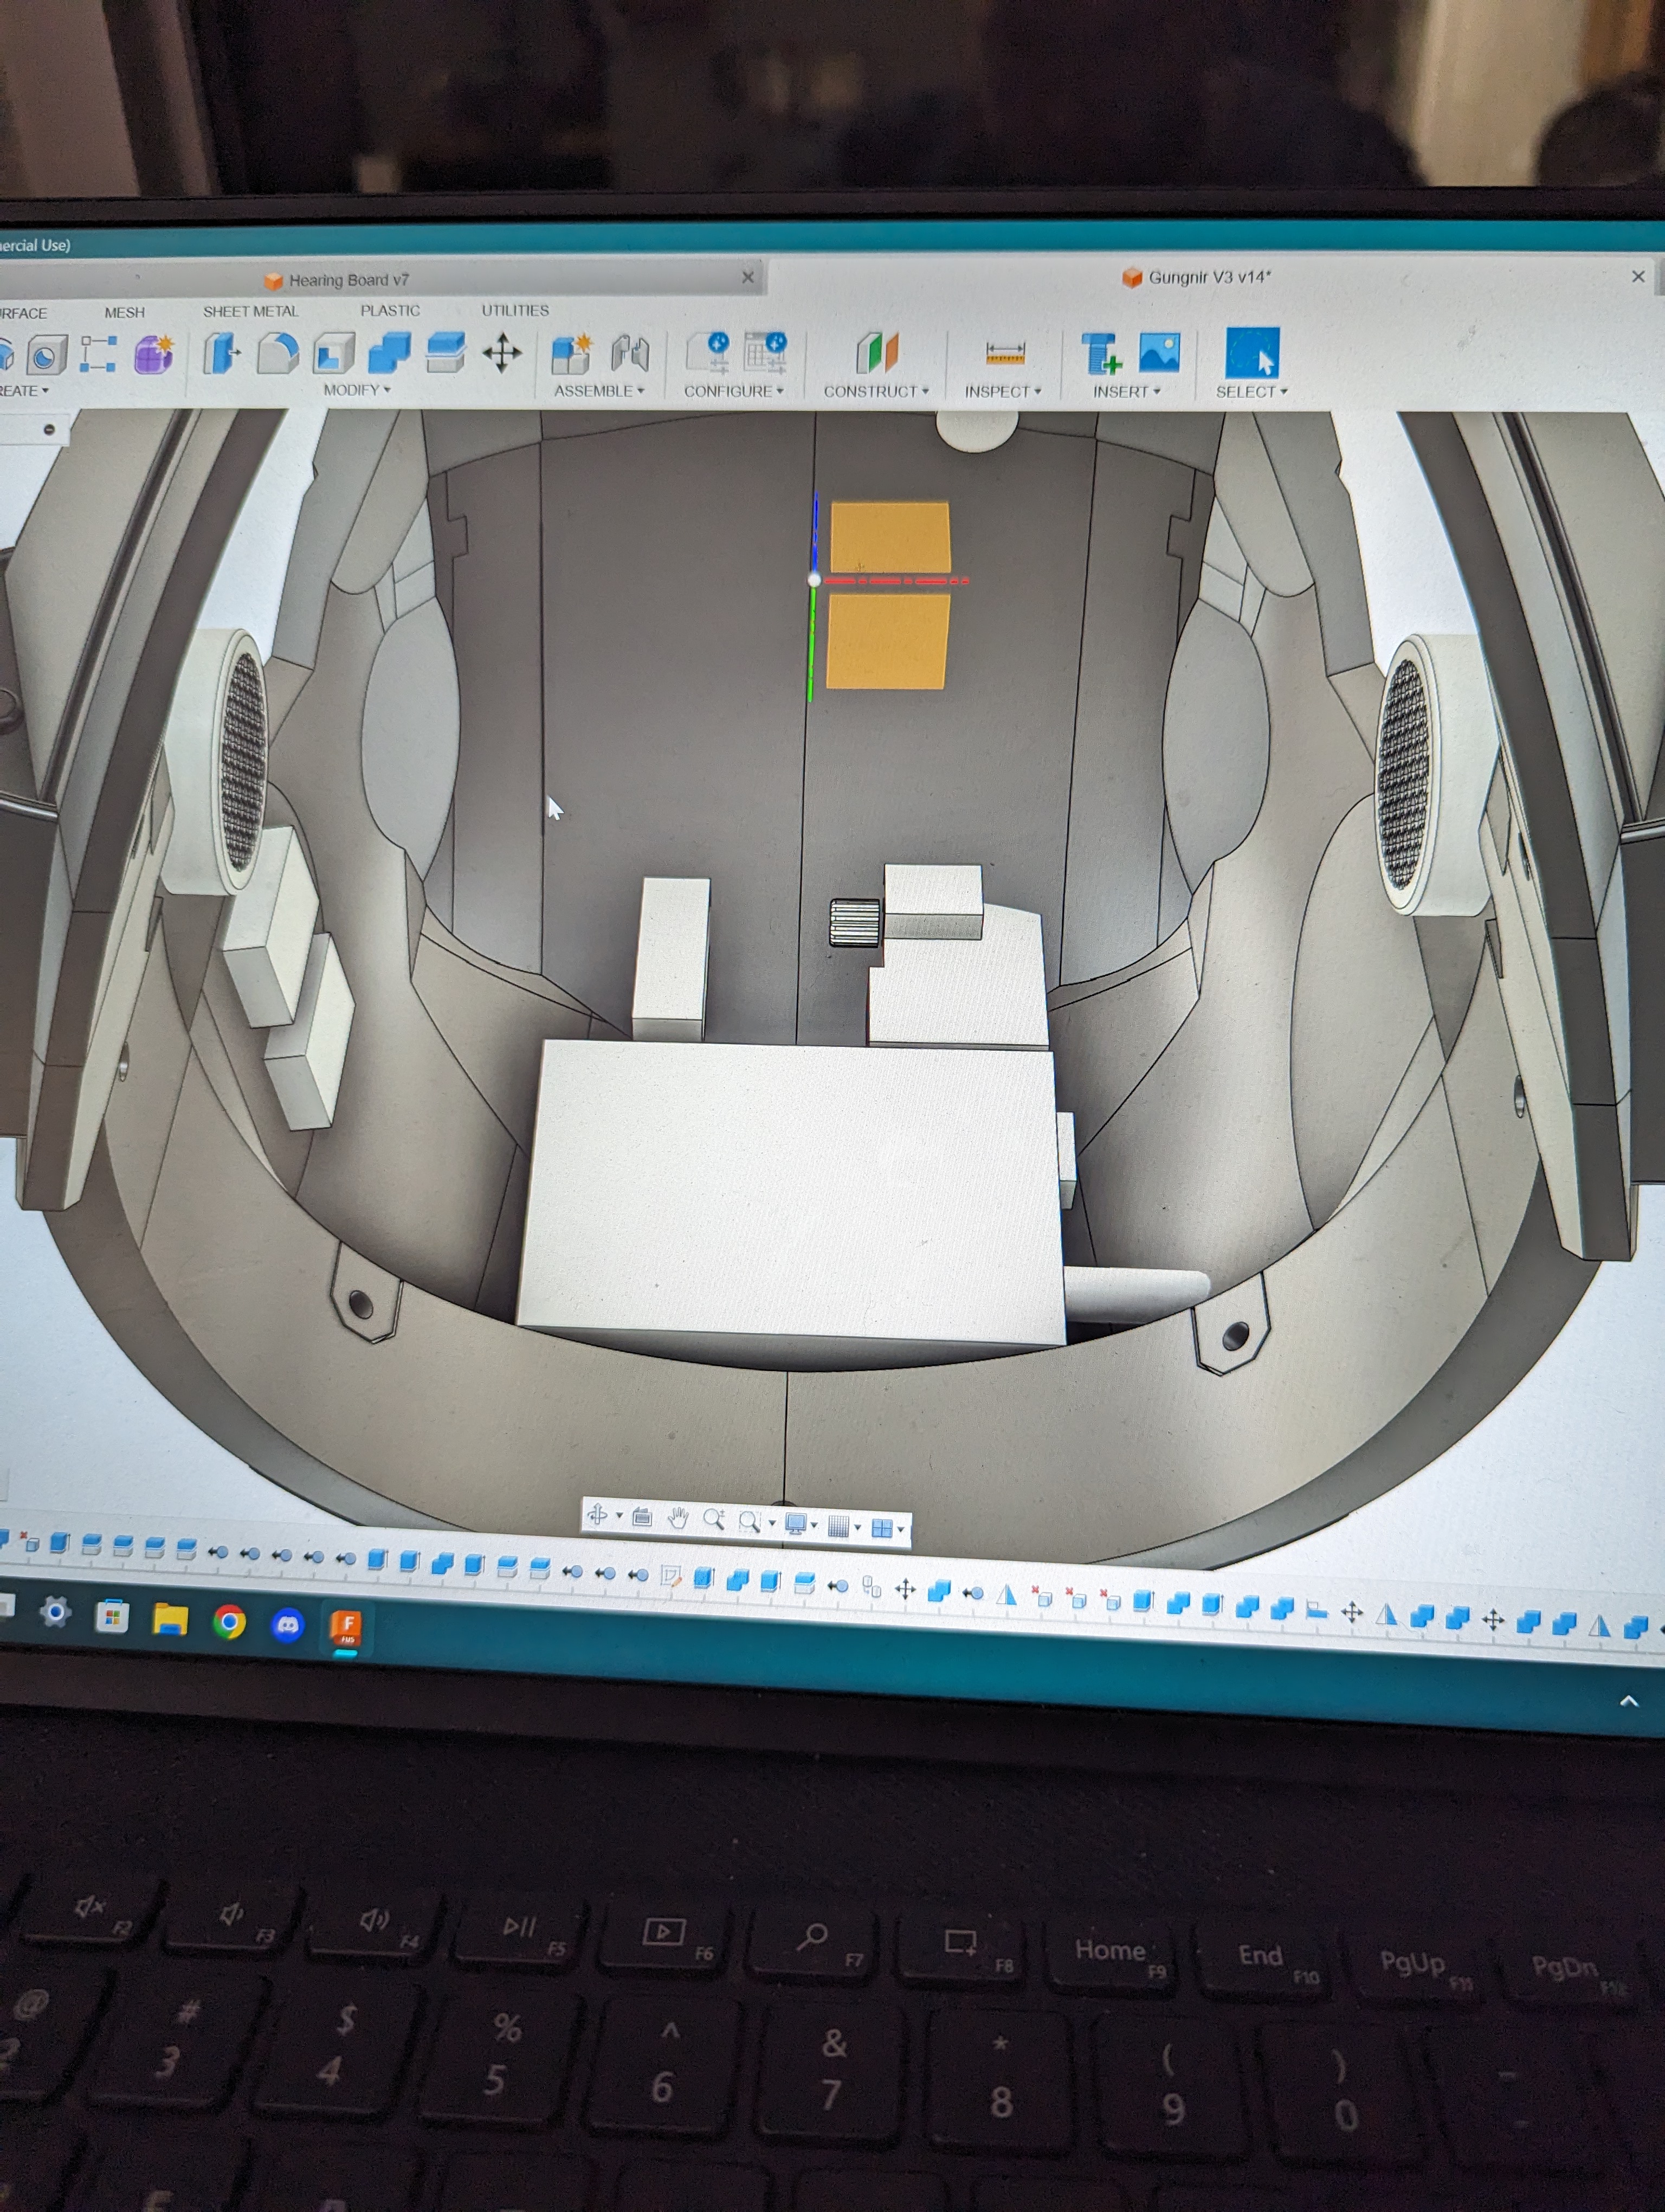The height and width of the screenshot is (2212, 1665).
Task: Click the Joint tool icon
Action: [x=631, y=354]
